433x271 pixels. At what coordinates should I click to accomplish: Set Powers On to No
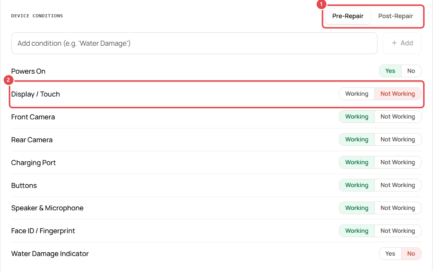[411, 71]
